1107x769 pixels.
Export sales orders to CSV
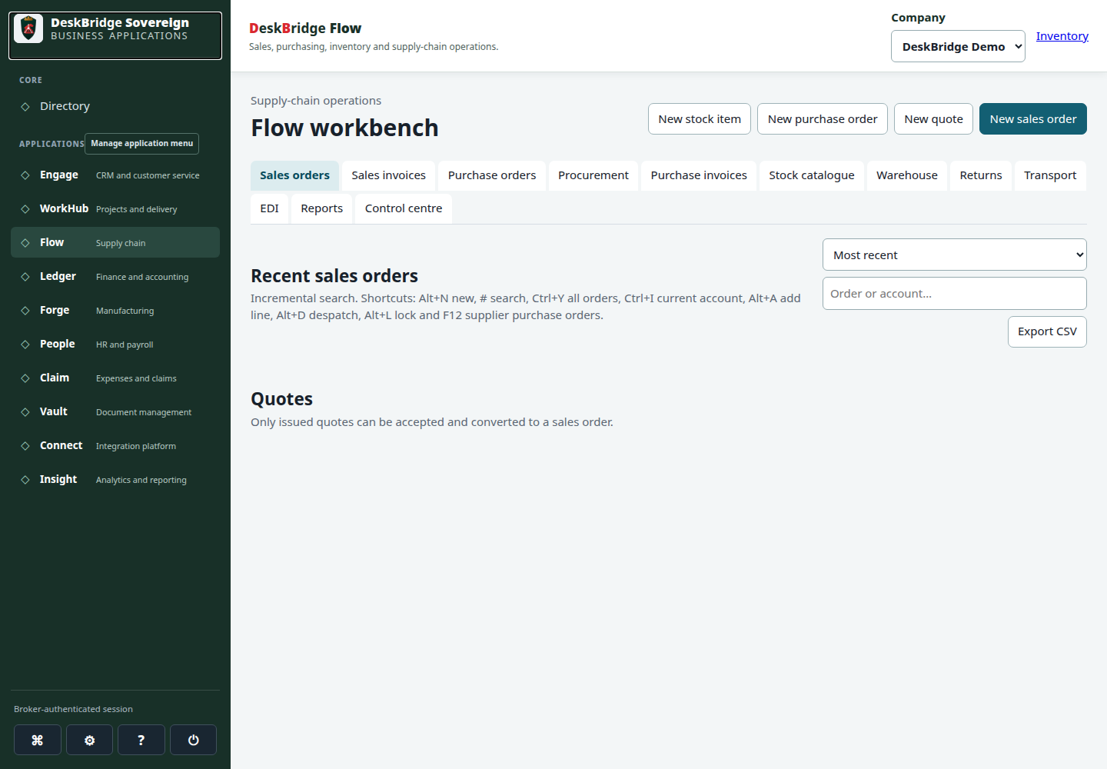pos(1047,331)
